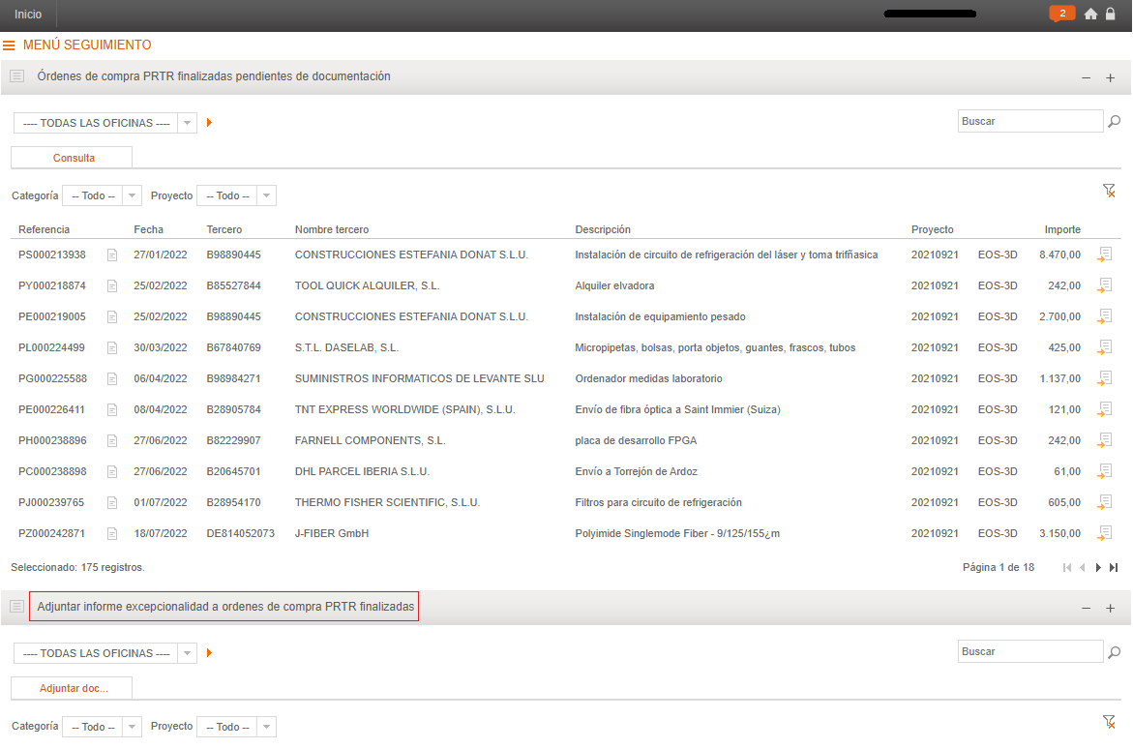1133x749 pixels.
Task: Select the Adjuntar doc... tab
Action: [73, 688]
